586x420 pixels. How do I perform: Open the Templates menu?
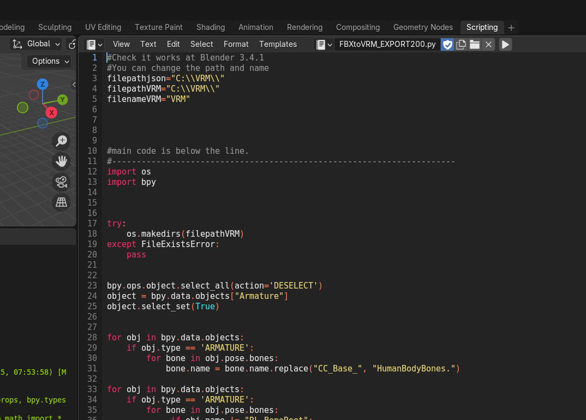[x=278, y=44]
